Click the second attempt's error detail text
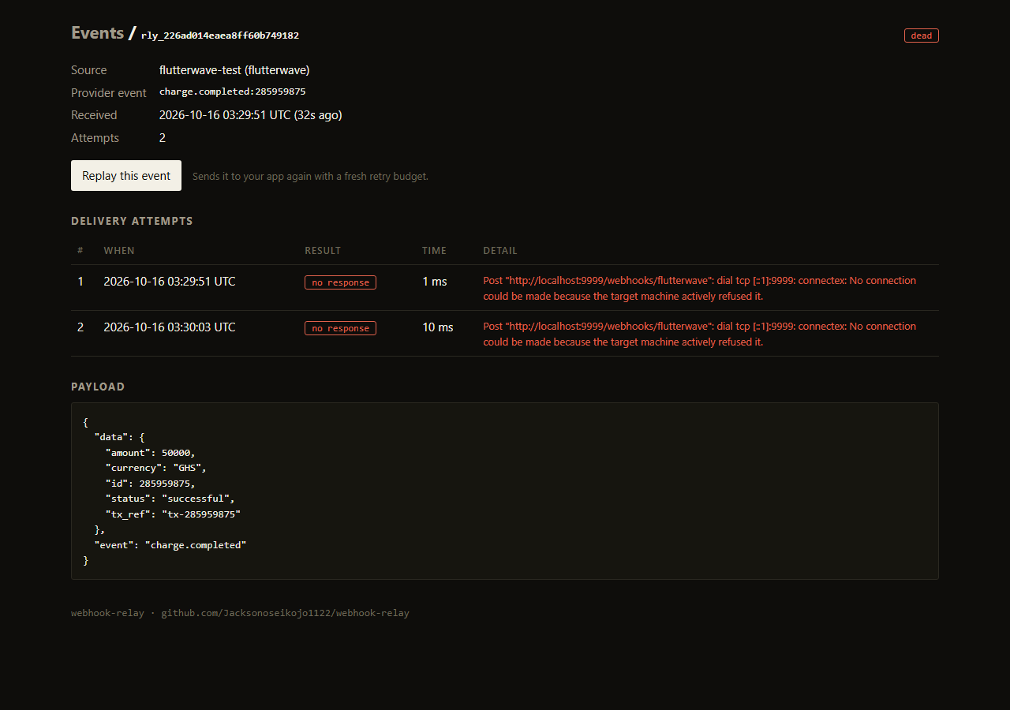Image resolution: width=1010 pixels, height=710 pixels. pos(700,334)
